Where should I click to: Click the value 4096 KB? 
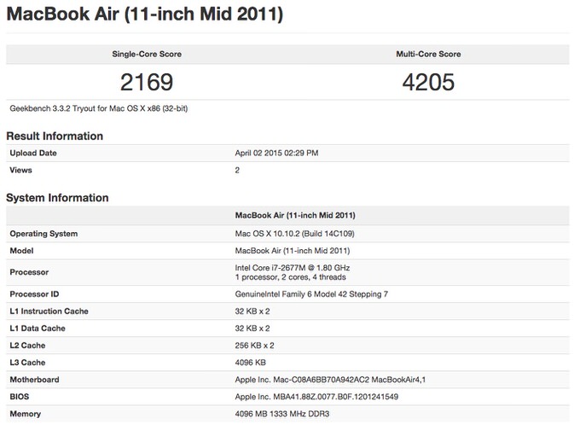[251, 363]
